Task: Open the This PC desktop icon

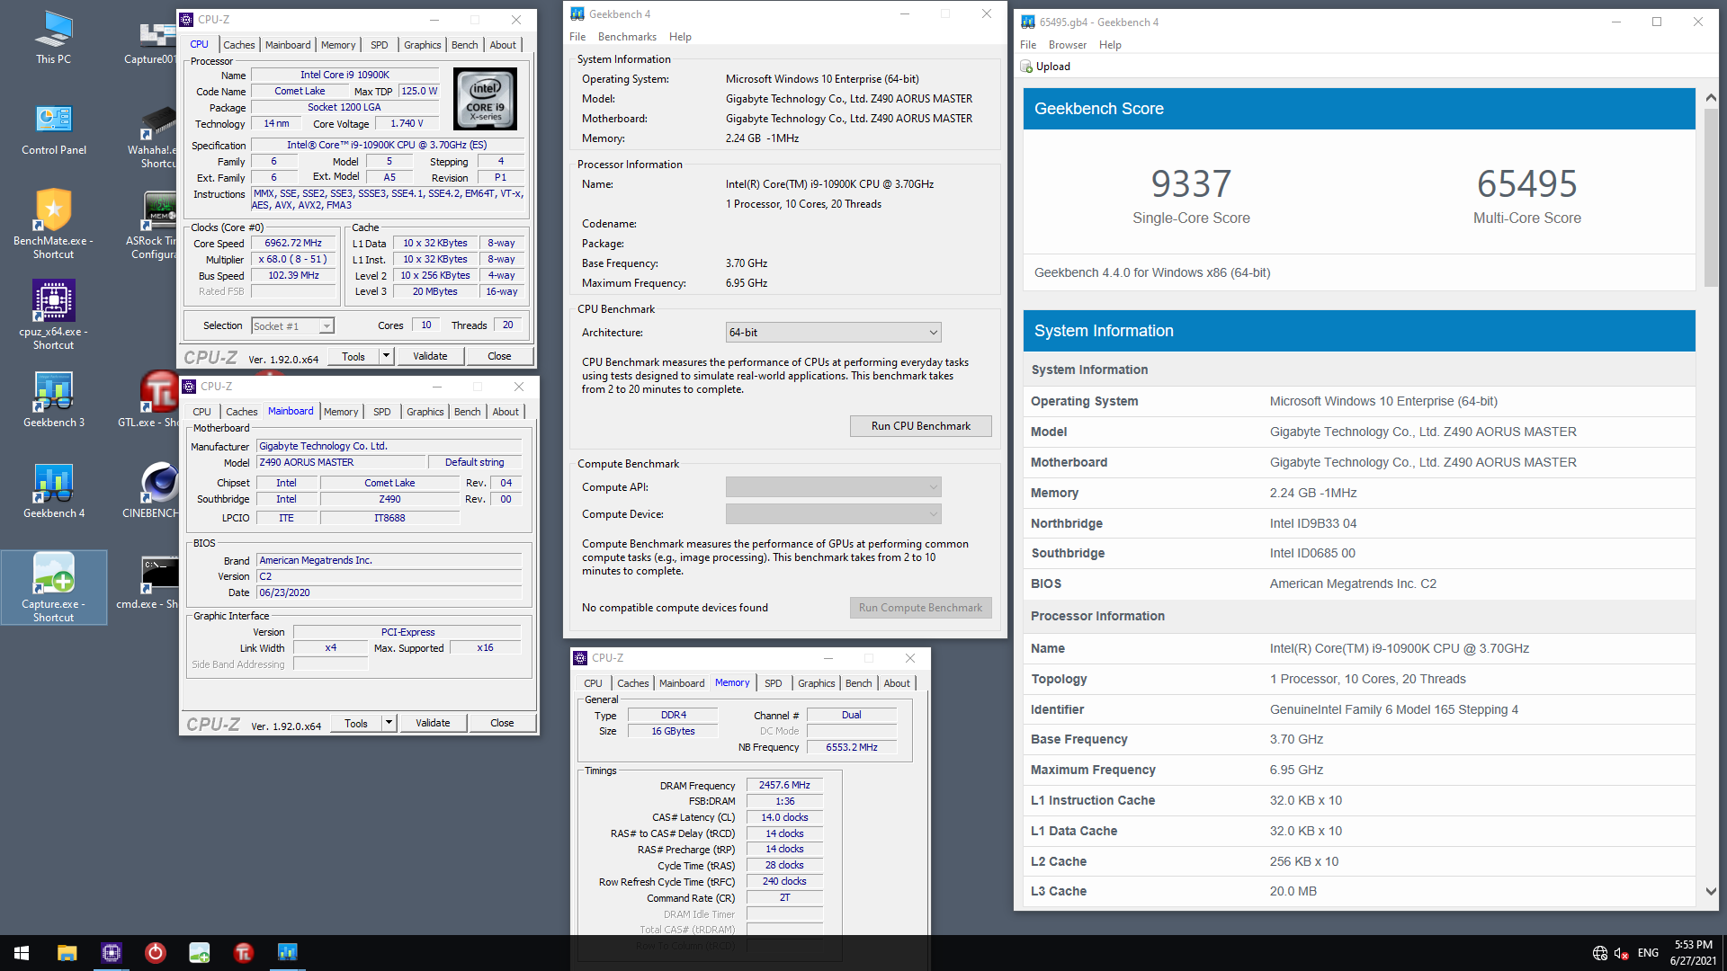Action: (53, 39)
